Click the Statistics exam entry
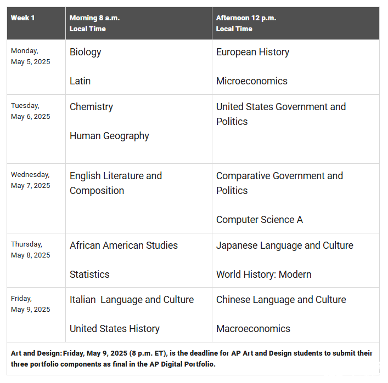 [x=89, y=275]
